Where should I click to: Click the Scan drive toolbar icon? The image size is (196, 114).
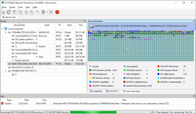[x=21, y=12]
